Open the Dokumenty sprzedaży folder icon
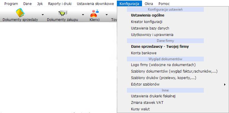The height and width of the screenshot is (113, 229). tap(20, 13)
